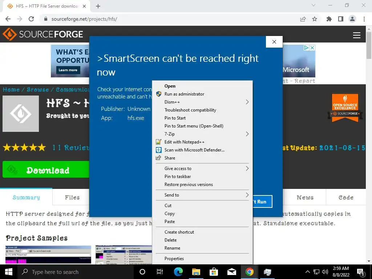Choose Run as administrator

pyautogui.click(x=202, y=94)
